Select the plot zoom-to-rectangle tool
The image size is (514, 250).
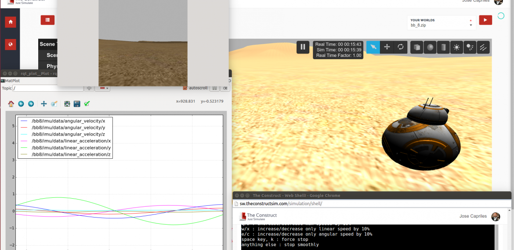[54, 104]
